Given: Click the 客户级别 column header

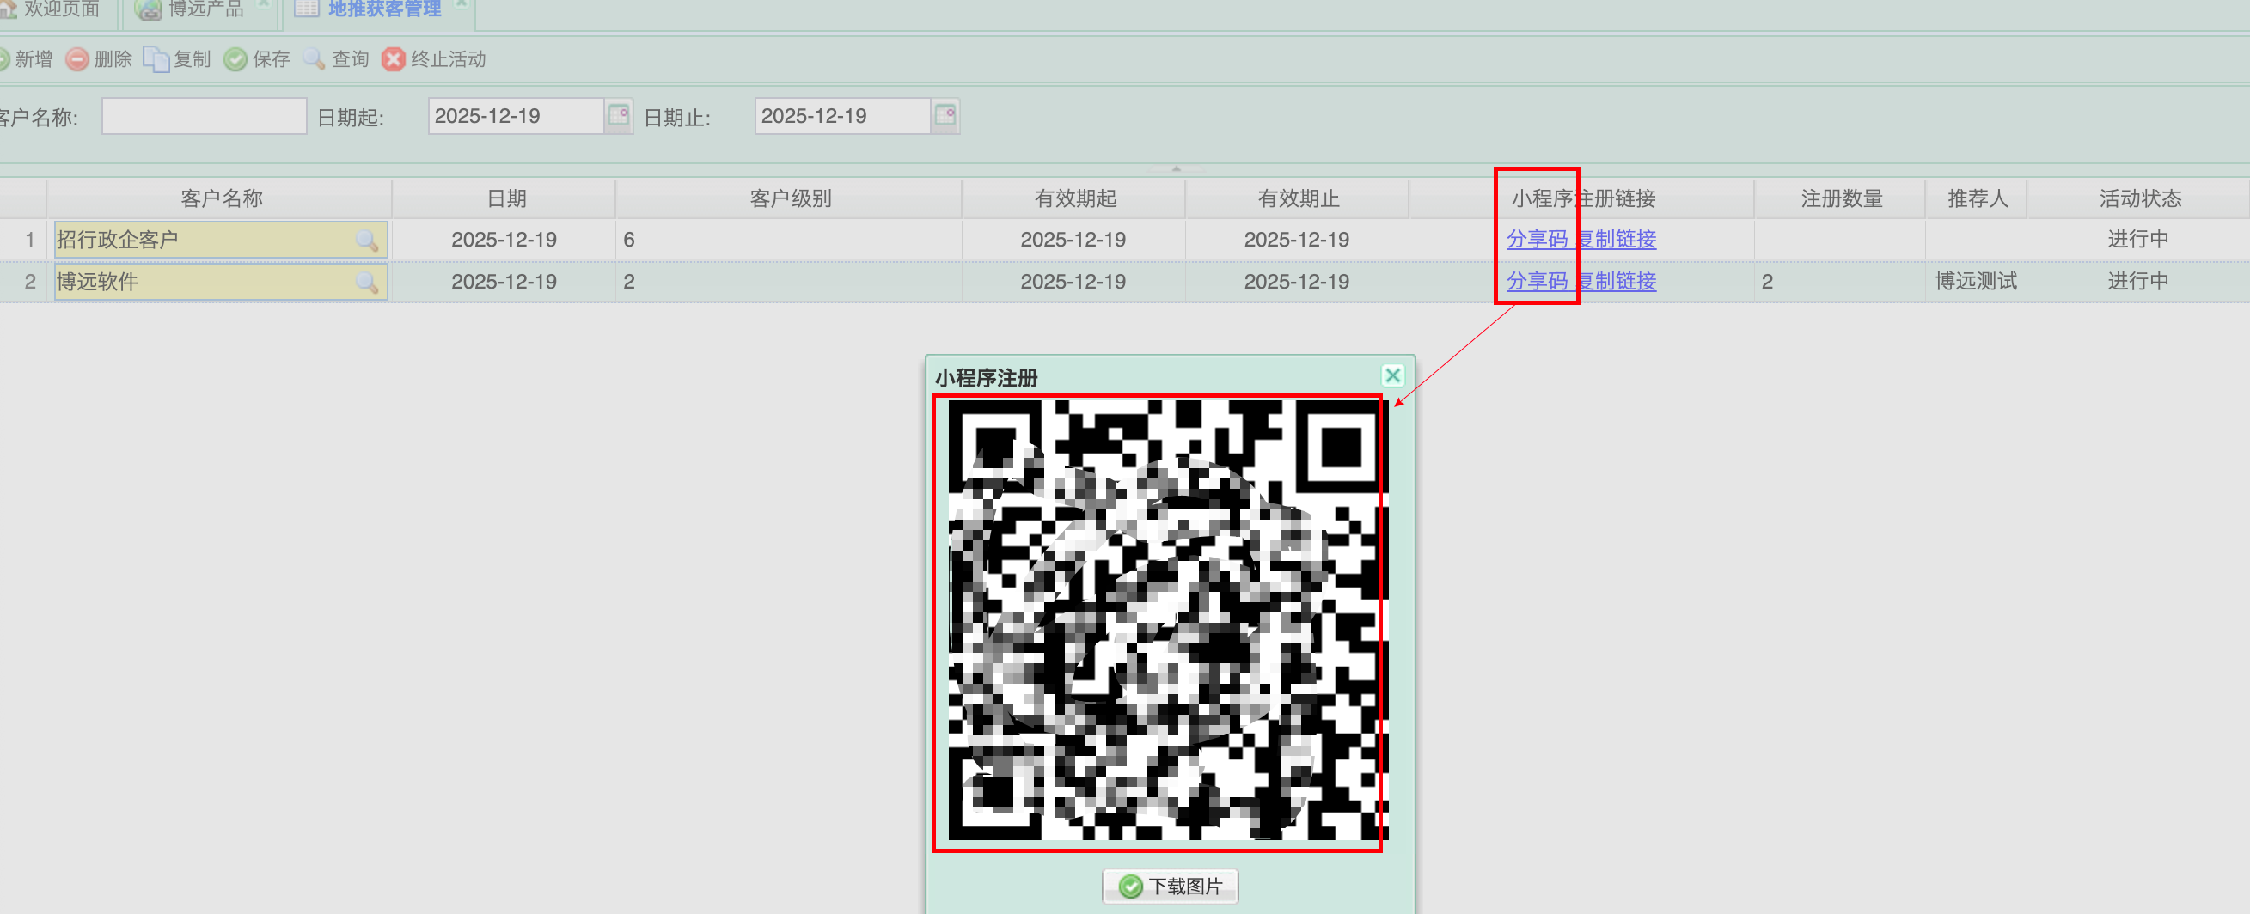Looking at the screenshot, I should click(x=790, y=198).
